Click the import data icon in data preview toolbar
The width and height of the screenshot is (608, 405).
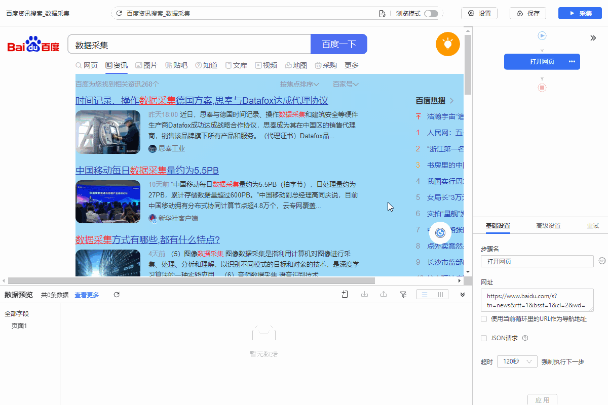(364, 294)
